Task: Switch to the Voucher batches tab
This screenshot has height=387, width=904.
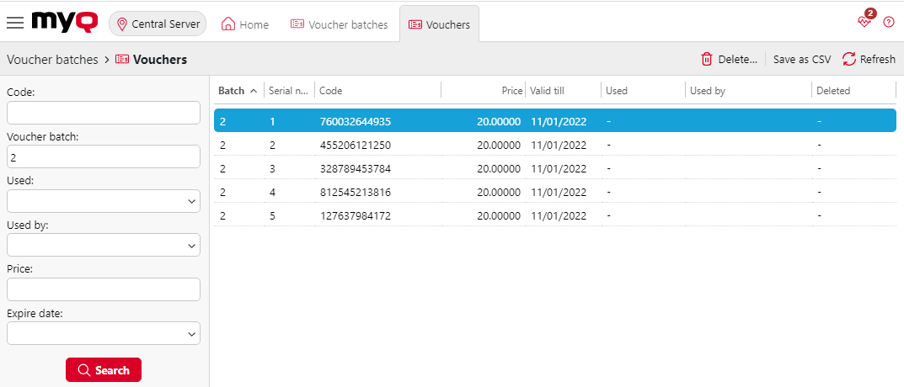Action: click(339, 24)
